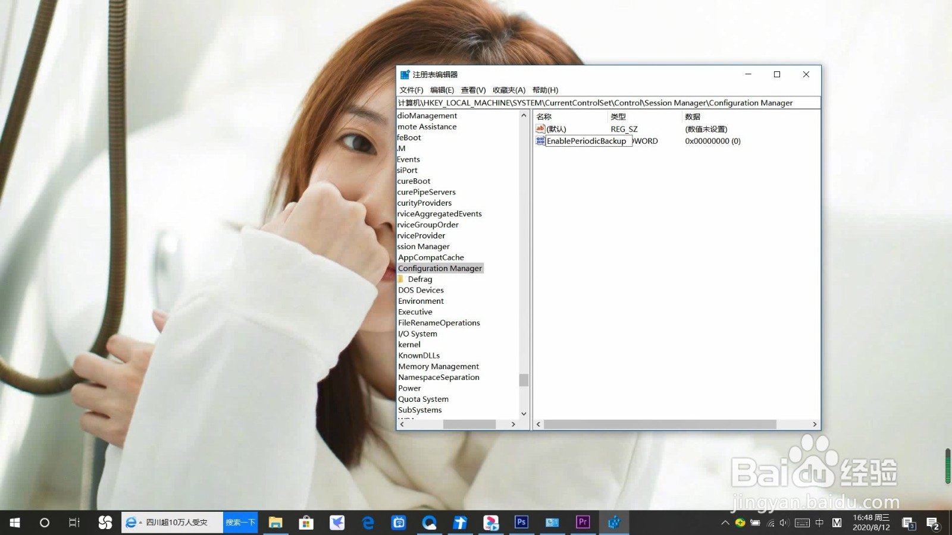This screenshot has height=535, width=952.
Task: Click the Wi-Fi icon in the system tray
Action: 771,523
